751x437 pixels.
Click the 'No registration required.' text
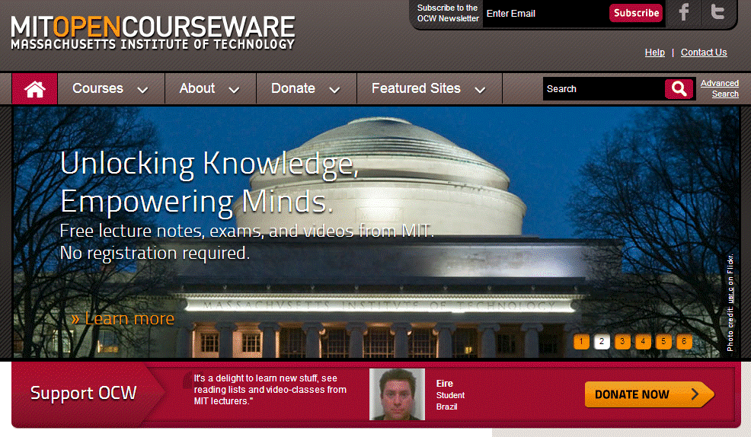click(x=155, y=253)
